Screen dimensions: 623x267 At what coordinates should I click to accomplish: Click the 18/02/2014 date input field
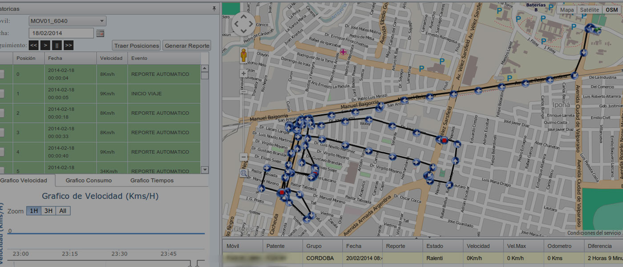click(61, 33)
